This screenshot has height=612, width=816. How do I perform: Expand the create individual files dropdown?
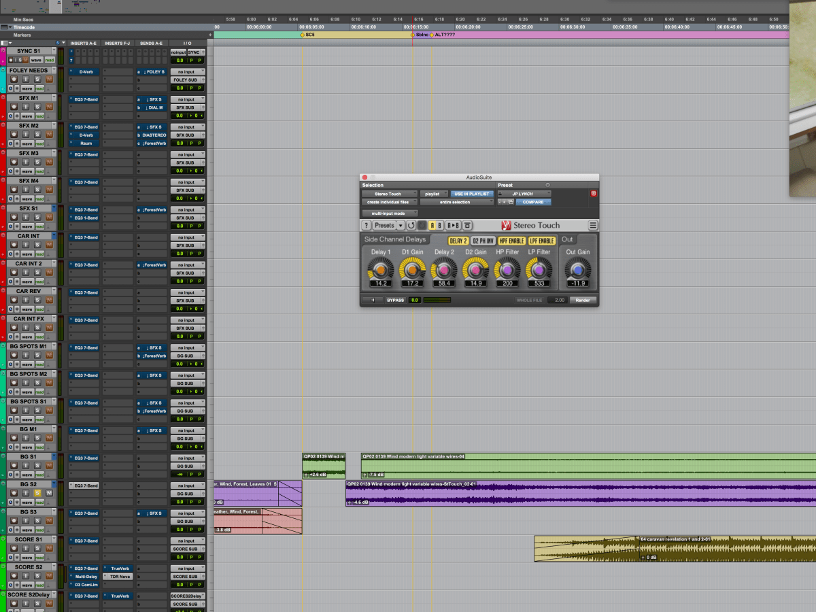click(390, 202)
